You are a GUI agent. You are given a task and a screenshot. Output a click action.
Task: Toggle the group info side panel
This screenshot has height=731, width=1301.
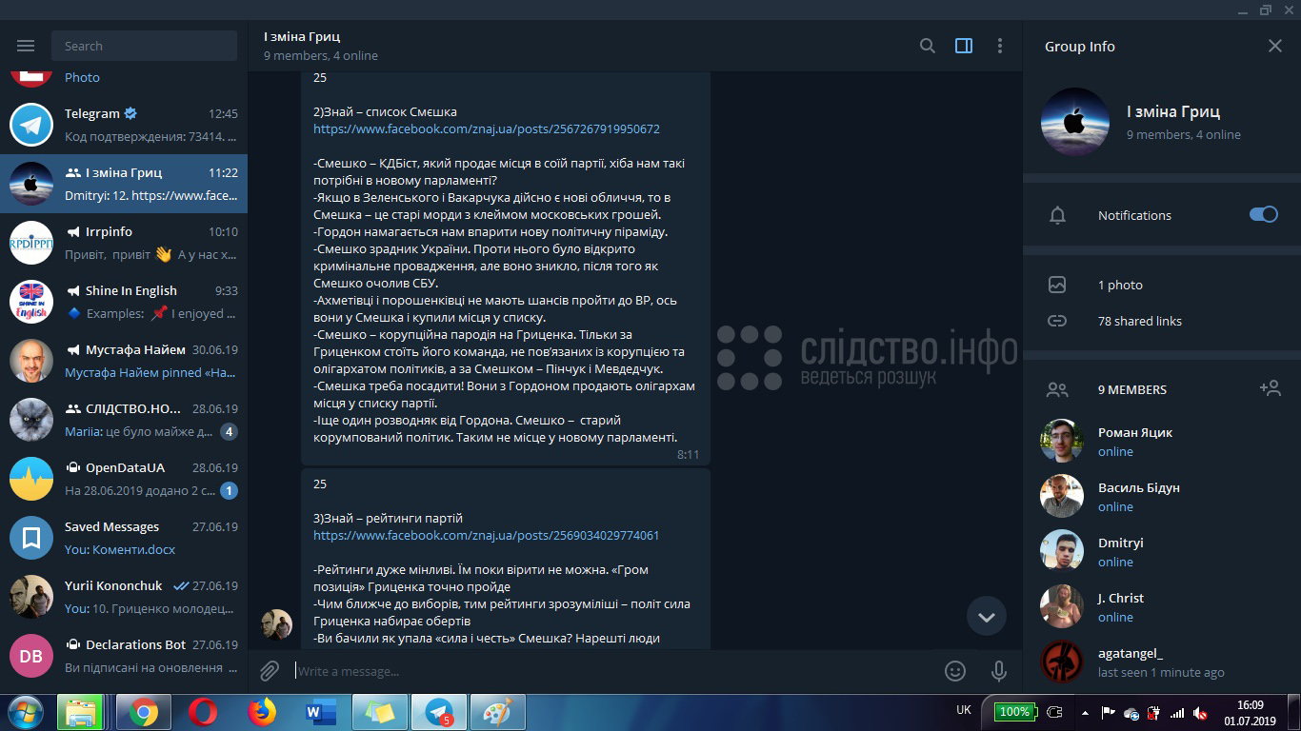pos(964,46)
